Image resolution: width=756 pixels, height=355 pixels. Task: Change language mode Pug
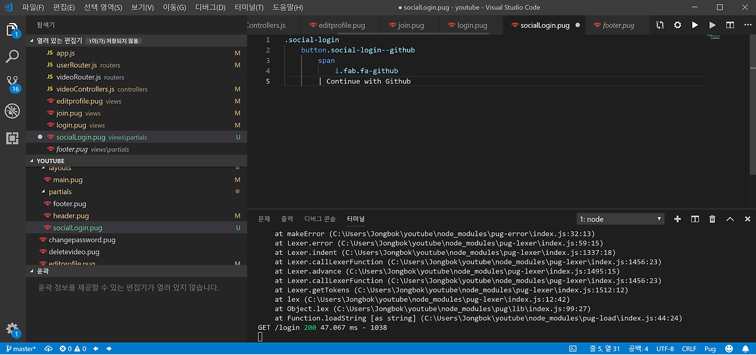tap(710, 349)
